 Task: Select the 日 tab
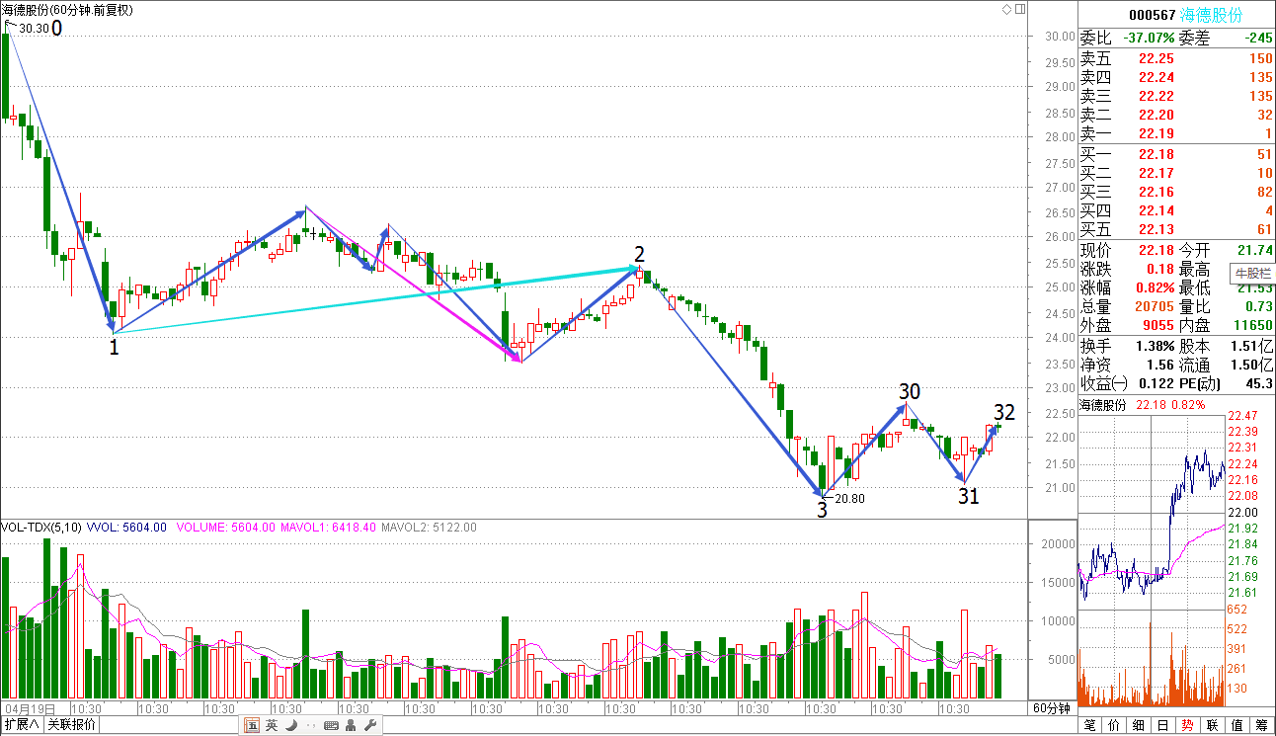click(1162, 725)
